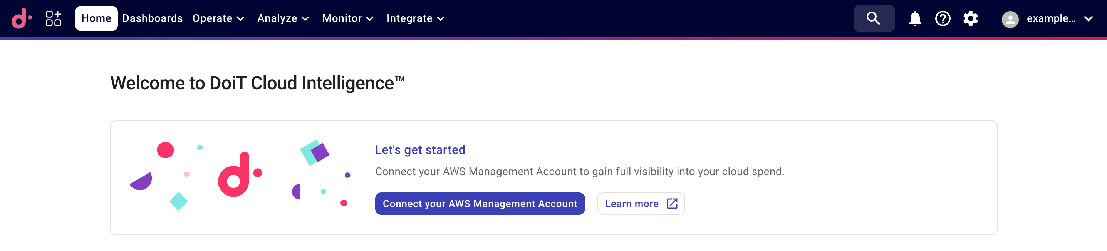Select the Welcome to DoiT Cloud Intelligence heading

point(257,83)
